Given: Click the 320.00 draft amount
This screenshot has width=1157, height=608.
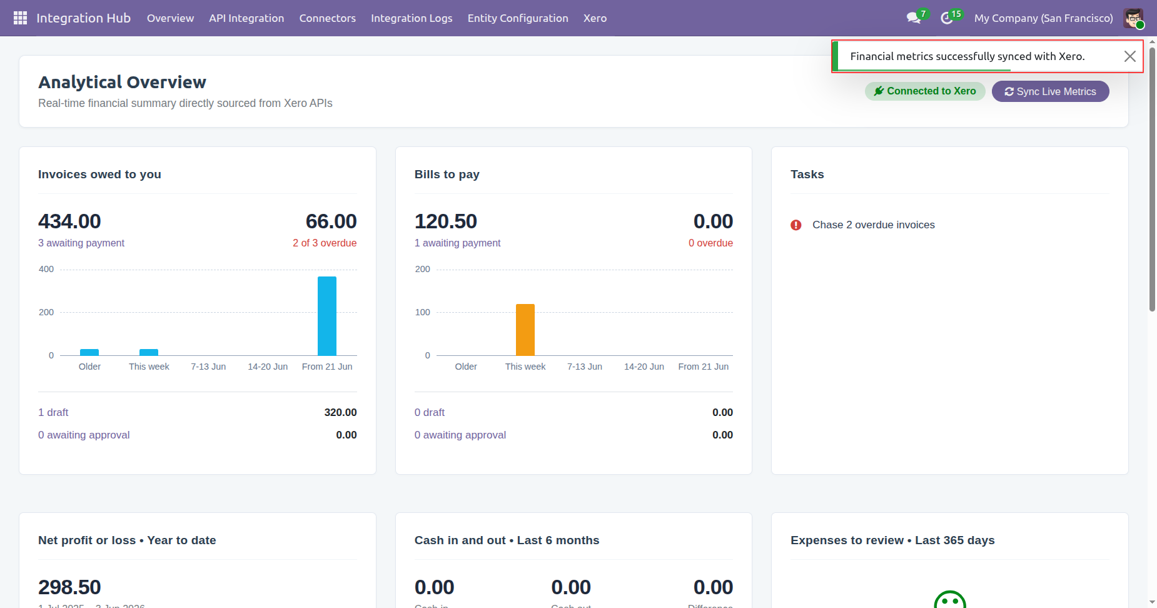Looking at the screenshot, I should [x=340, y=412].
